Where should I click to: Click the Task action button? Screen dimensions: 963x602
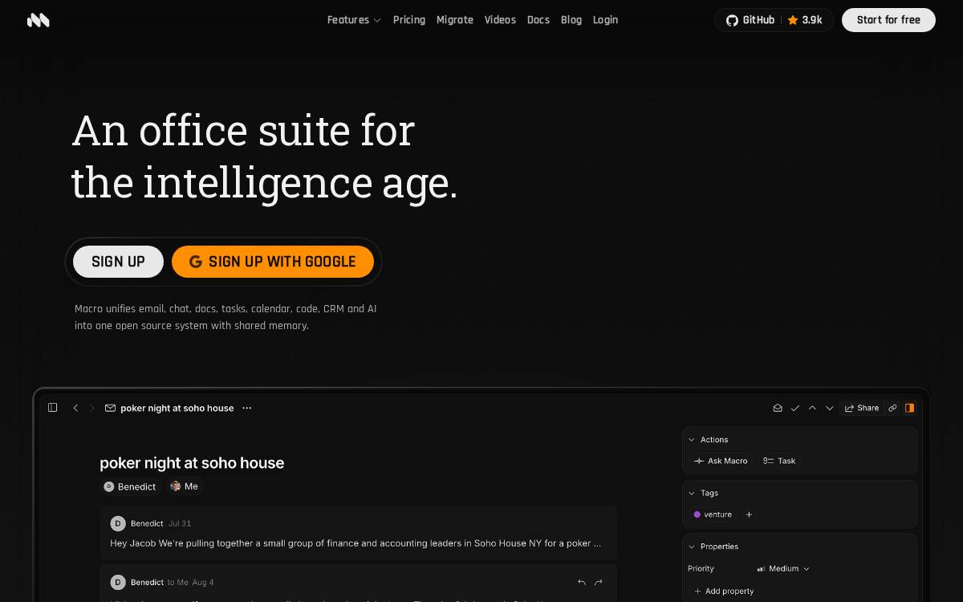(779, 461)
